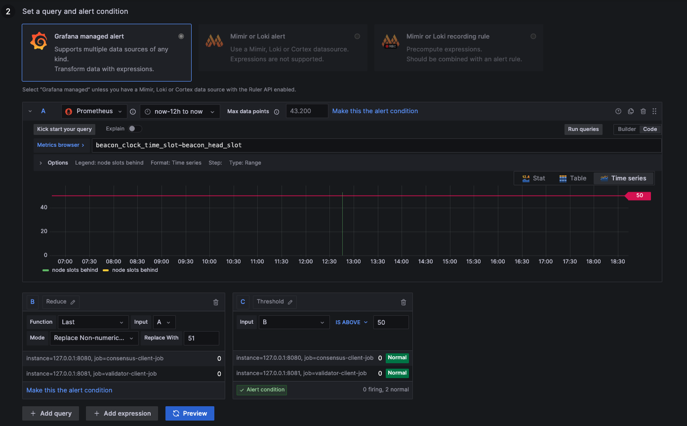Image resolution: width=687 pixels, height=426 pixels.
Task: Click the Run queries button
Action: [x=583, y=129]
